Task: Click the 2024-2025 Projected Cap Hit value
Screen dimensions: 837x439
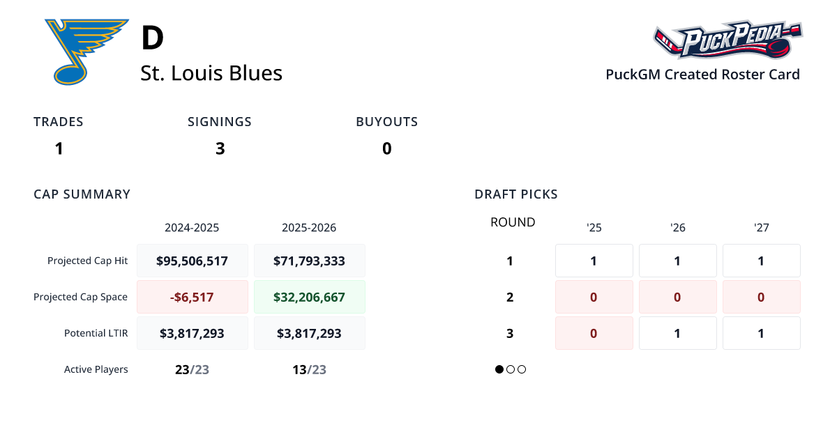Action: [x=192, y=261]
